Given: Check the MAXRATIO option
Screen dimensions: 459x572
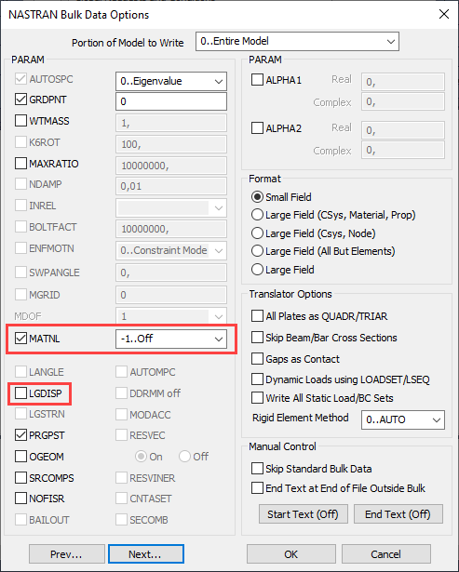Looking at the screenshot, I should (20, 164).
